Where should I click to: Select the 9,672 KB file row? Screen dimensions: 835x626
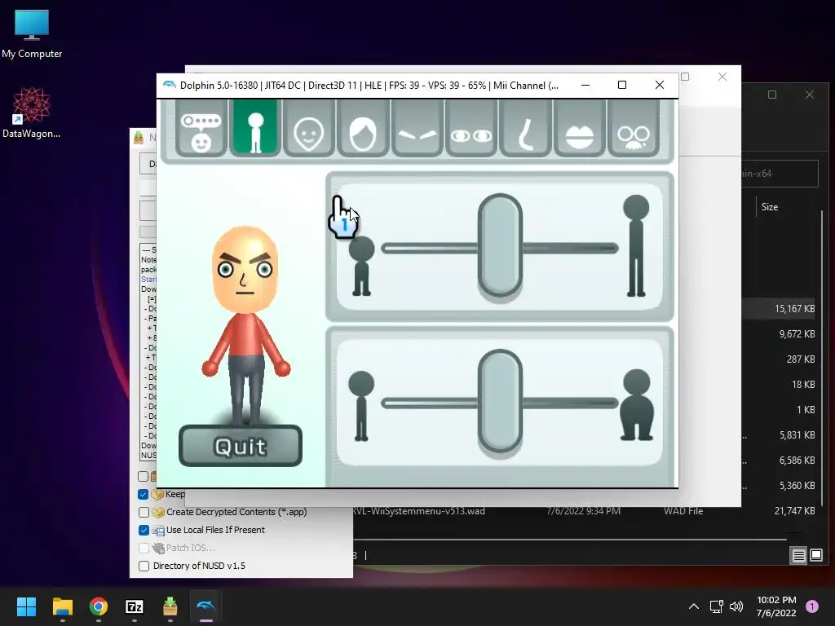tap(778, 334)
